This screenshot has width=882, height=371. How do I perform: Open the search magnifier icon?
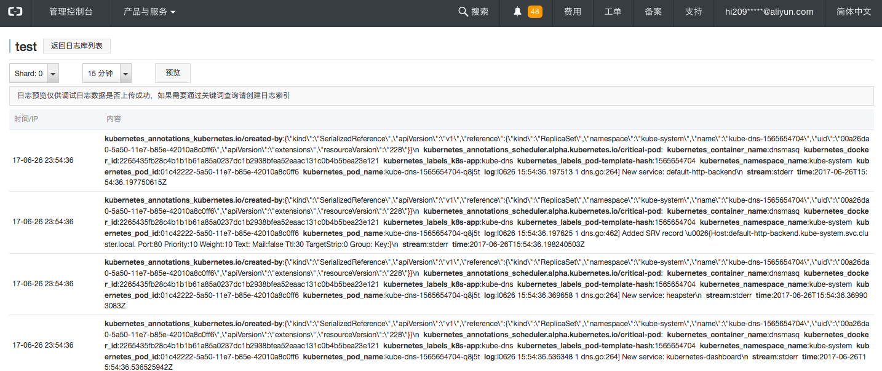click(463, 12)
